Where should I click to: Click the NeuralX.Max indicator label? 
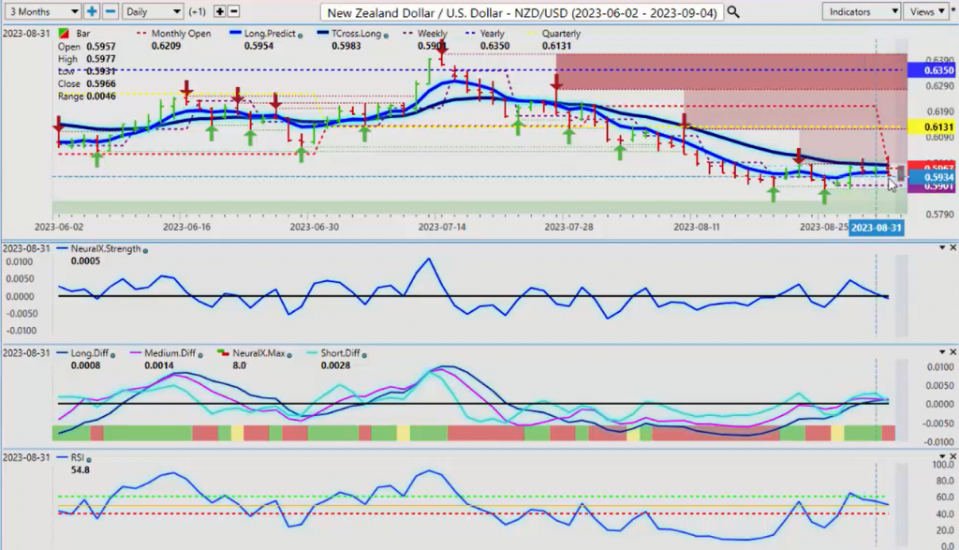tap(258, 353)
